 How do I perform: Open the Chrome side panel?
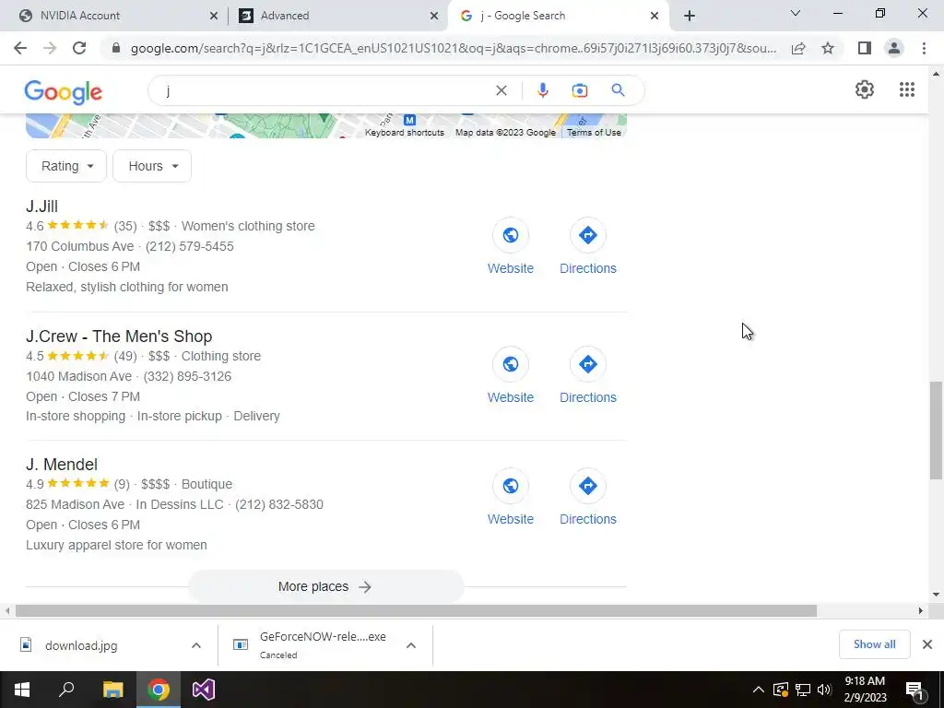(x=865, y=48)
